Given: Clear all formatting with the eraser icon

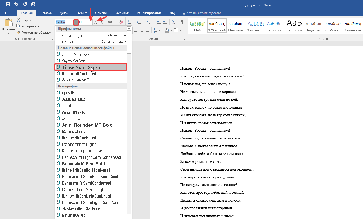Looking at the screenshot, I should 121,22.
